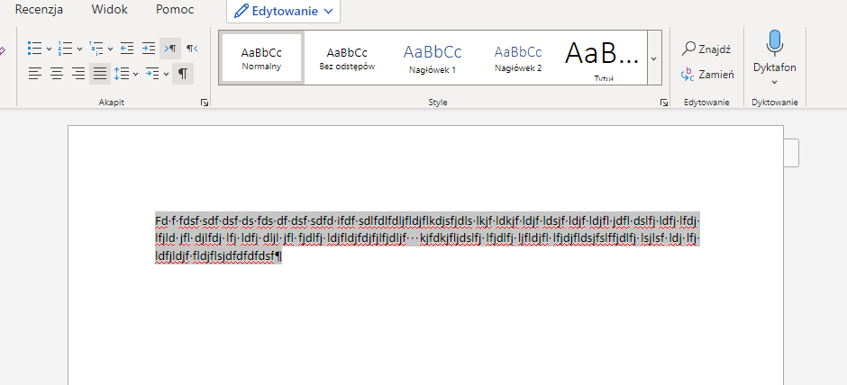Click the special indent icon
The width and height of the screenshot is (847, 385).
click(153, 74)
